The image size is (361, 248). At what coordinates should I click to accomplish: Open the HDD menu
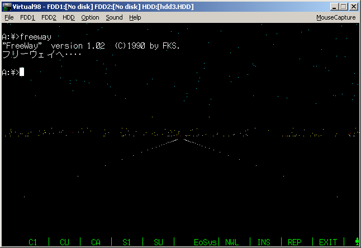tap(69, 17)
